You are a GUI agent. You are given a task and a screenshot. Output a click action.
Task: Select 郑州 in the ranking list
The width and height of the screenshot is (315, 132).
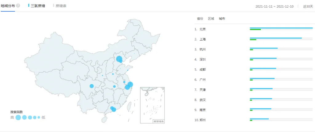(202, 120)
